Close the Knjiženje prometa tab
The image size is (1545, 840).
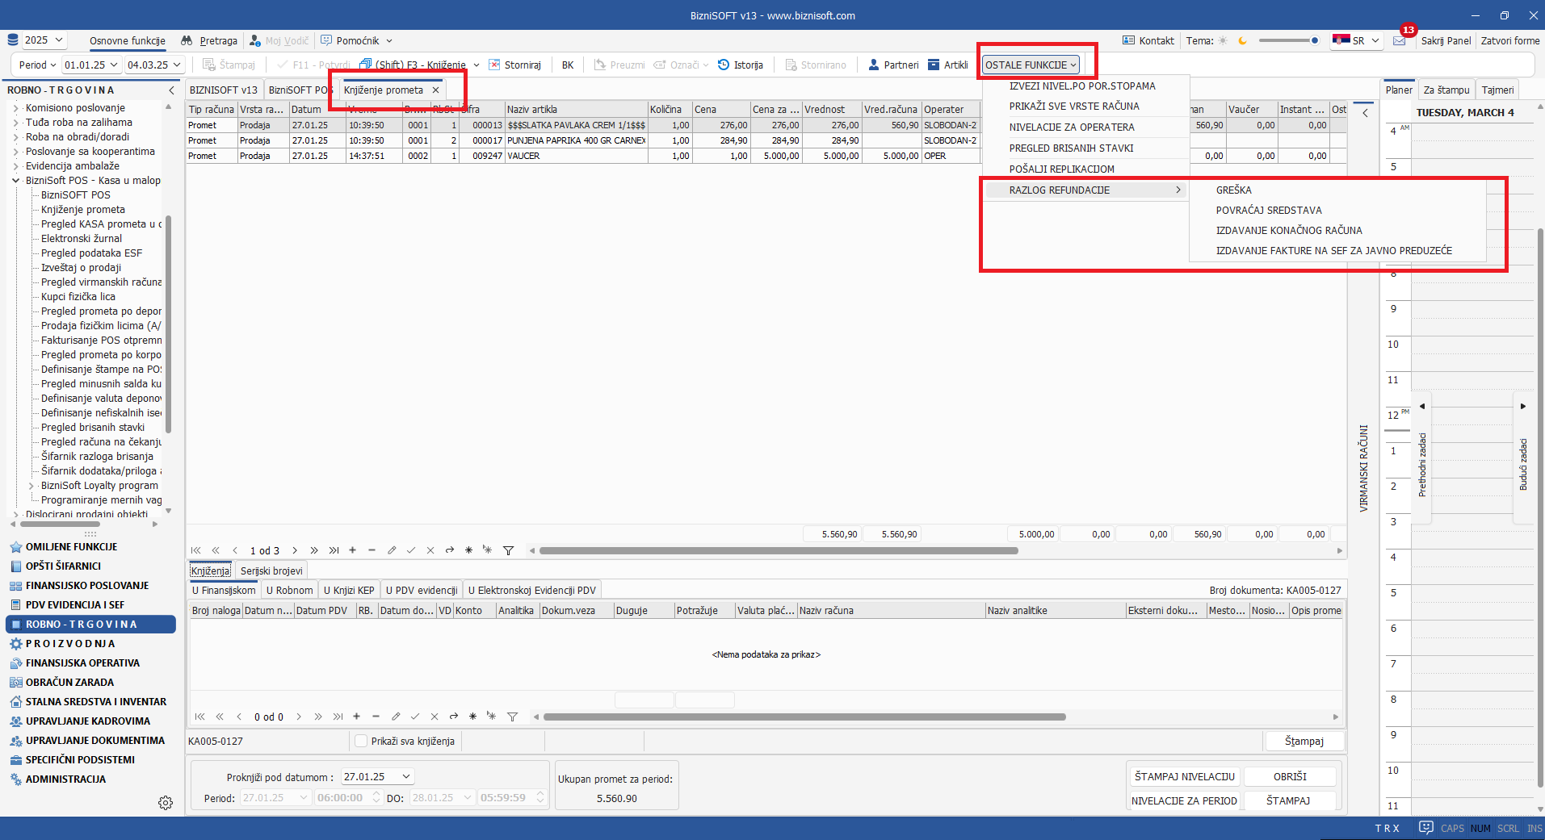point(436,90)
